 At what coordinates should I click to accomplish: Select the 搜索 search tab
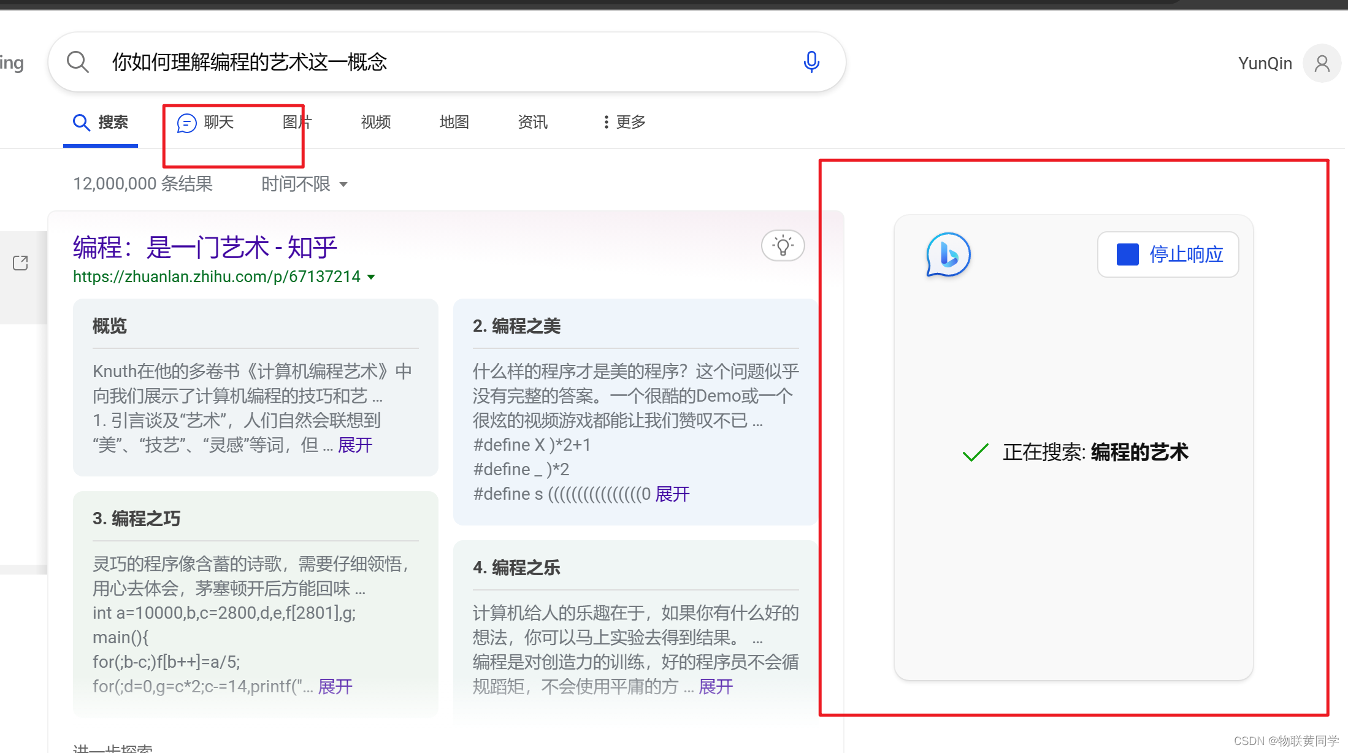101,123
